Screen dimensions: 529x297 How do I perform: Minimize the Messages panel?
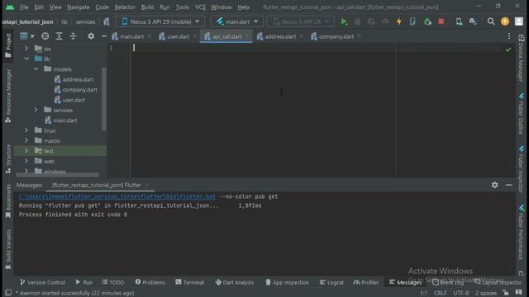pos(509,185)
